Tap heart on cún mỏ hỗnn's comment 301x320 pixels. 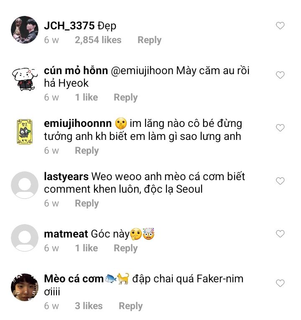(280, 75)
